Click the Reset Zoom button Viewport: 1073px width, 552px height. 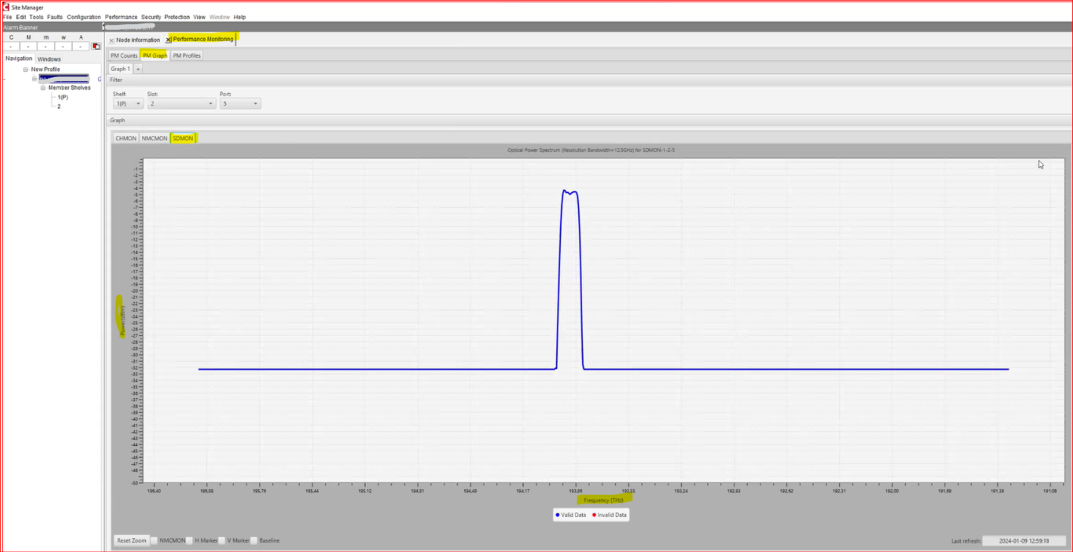point(131,541)
